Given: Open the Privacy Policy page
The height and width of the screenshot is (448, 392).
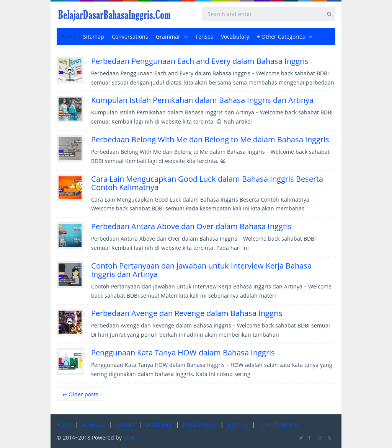Looking at the screenshot, I should (x=199, y=424).
